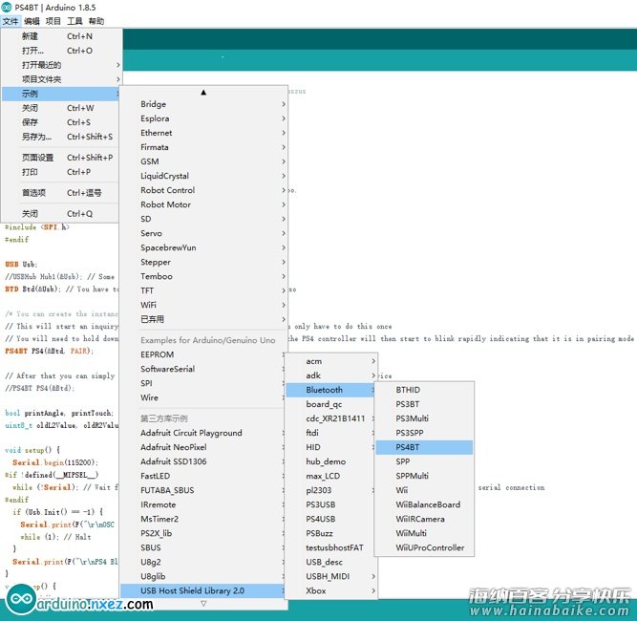
Task: Expand Robot Control examples
Action: click(x=204, y=190)
